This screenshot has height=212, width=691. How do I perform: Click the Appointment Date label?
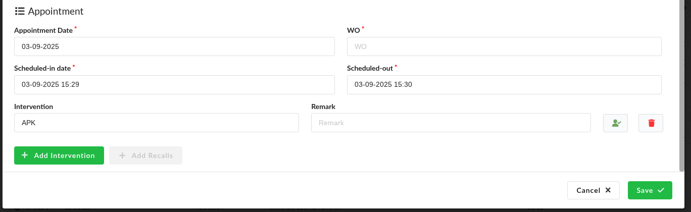click(x=43, y=30)
